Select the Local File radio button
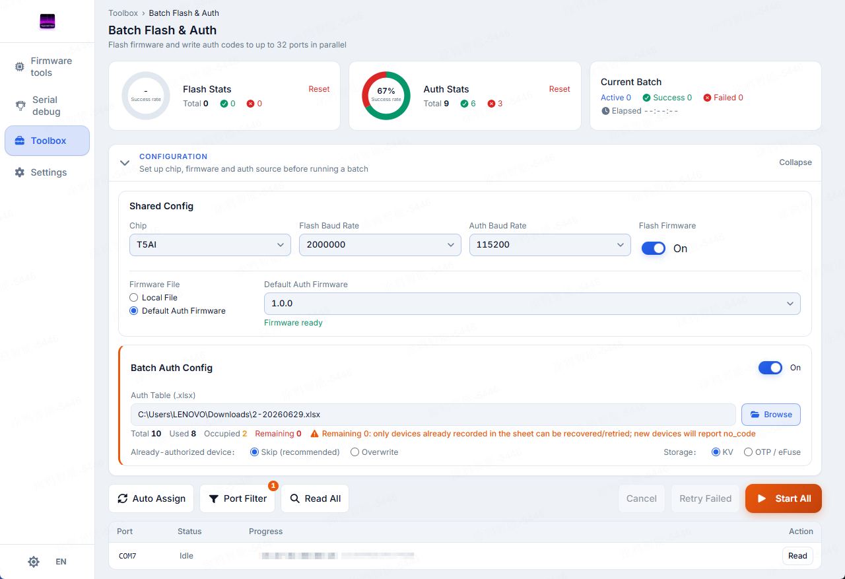Viewport: 845px width, 579px height. [x=133, y=298]
